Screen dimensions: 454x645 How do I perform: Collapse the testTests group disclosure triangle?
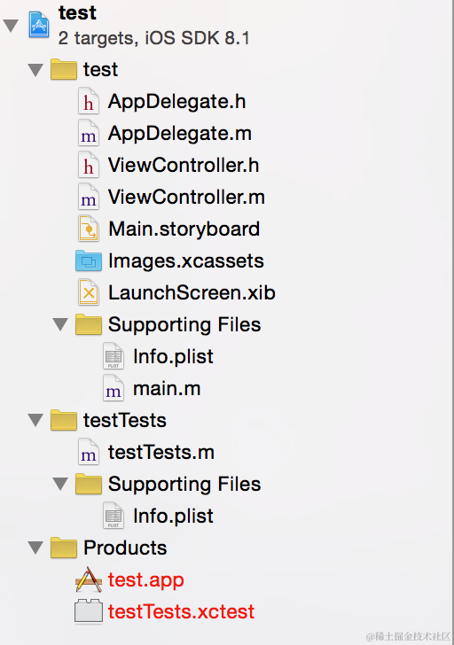coord(35,420)
